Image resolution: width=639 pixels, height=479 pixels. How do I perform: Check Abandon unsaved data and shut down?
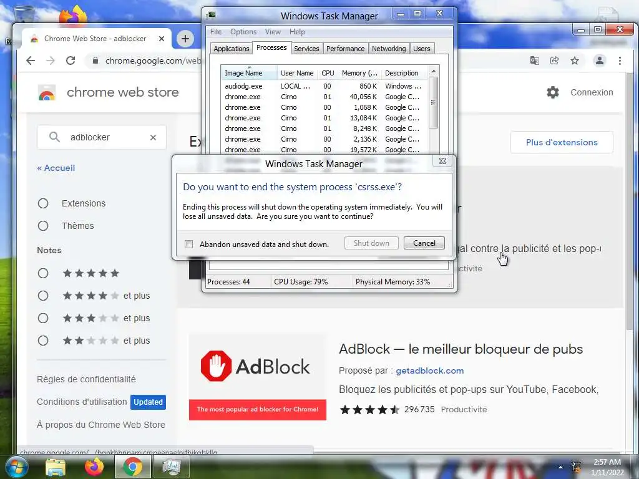pos(188,244)
